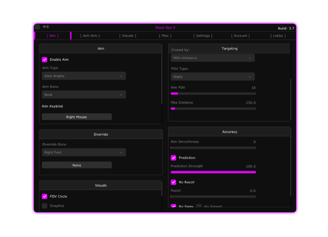This screenshot has height=237, width=328.
Task: Disable the FOV Circle checkbox
Action: (x=45, y=196)
